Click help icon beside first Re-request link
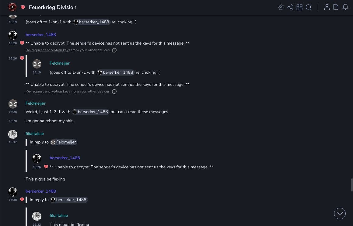The image size is (353, 226). pos(114,50)
